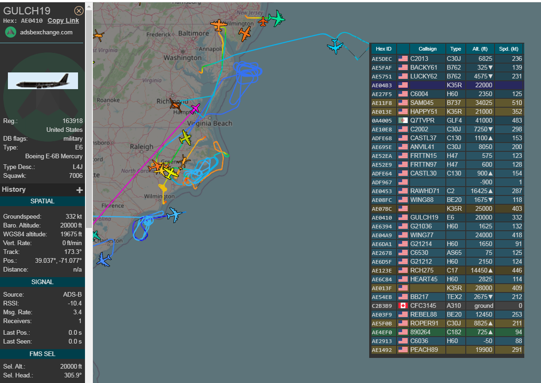
Task: Select the RCH275 row
Action: (x=447, y=271)
